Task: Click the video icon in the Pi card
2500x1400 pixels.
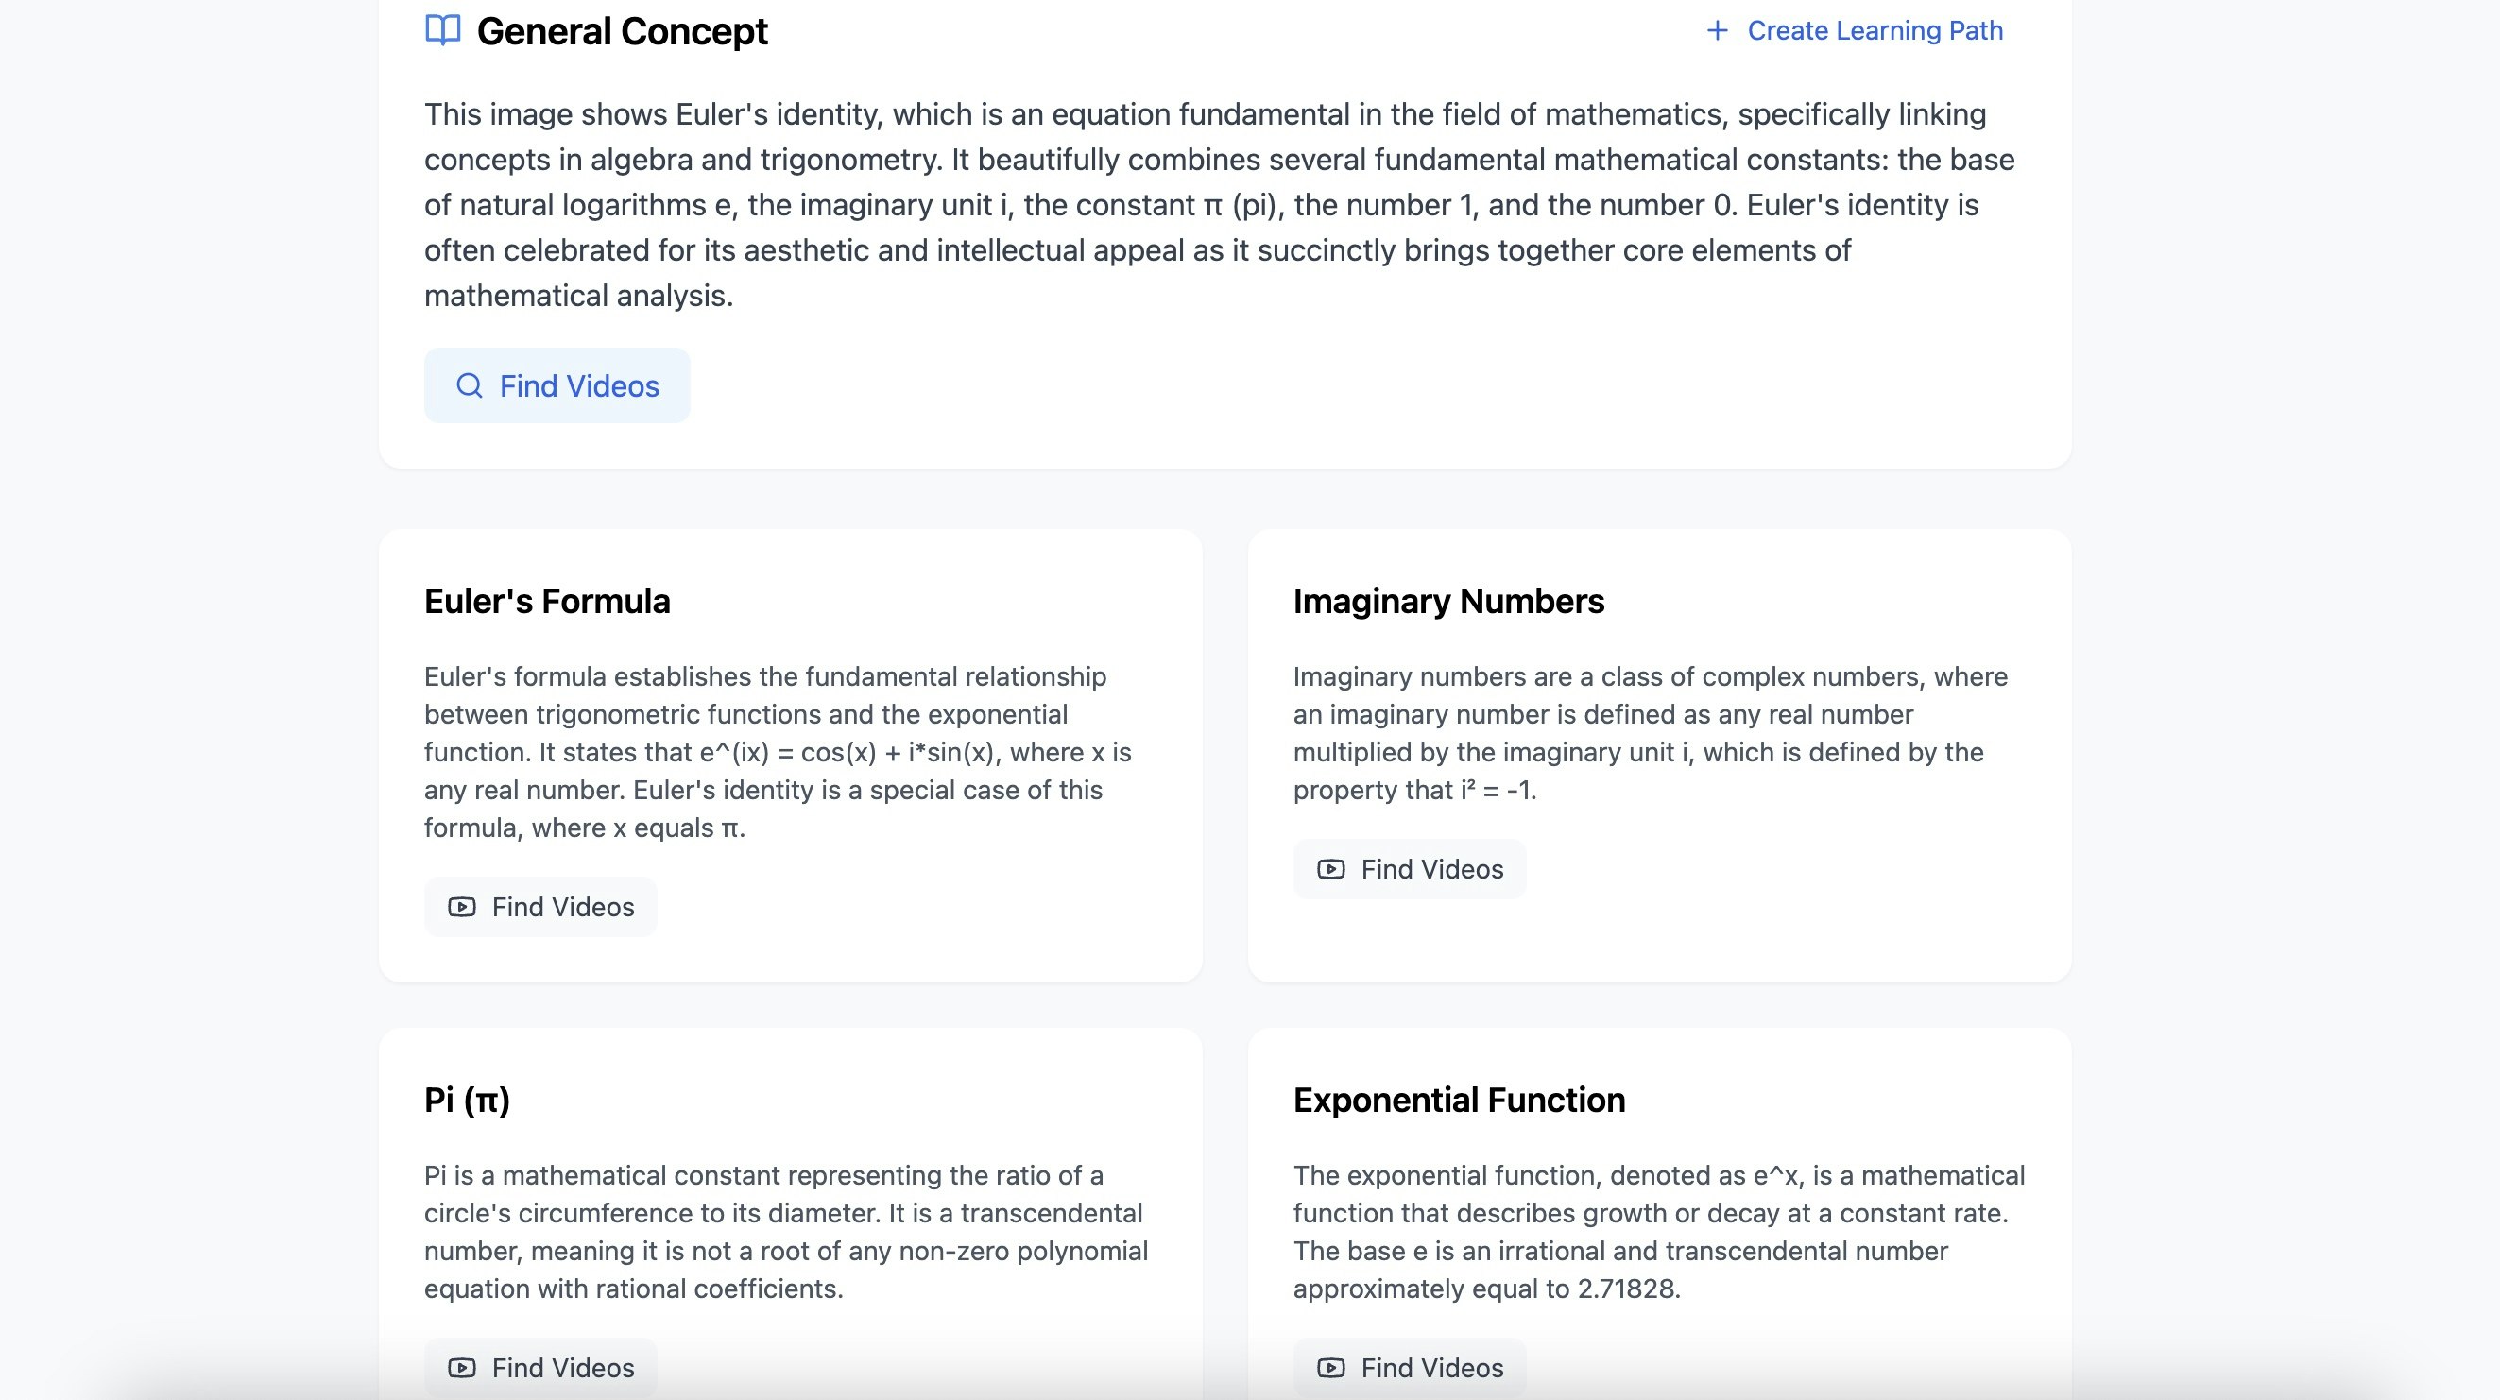Action: pos(462,1368)
